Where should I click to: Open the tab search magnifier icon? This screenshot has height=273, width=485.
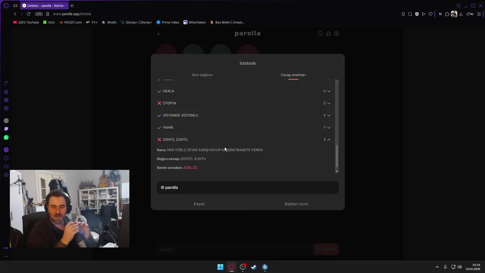click(458, 6)
